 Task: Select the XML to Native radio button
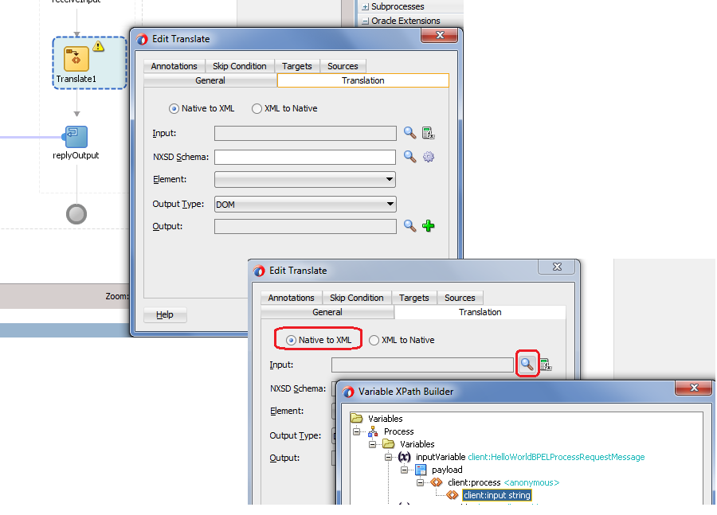tap(257, 108)
